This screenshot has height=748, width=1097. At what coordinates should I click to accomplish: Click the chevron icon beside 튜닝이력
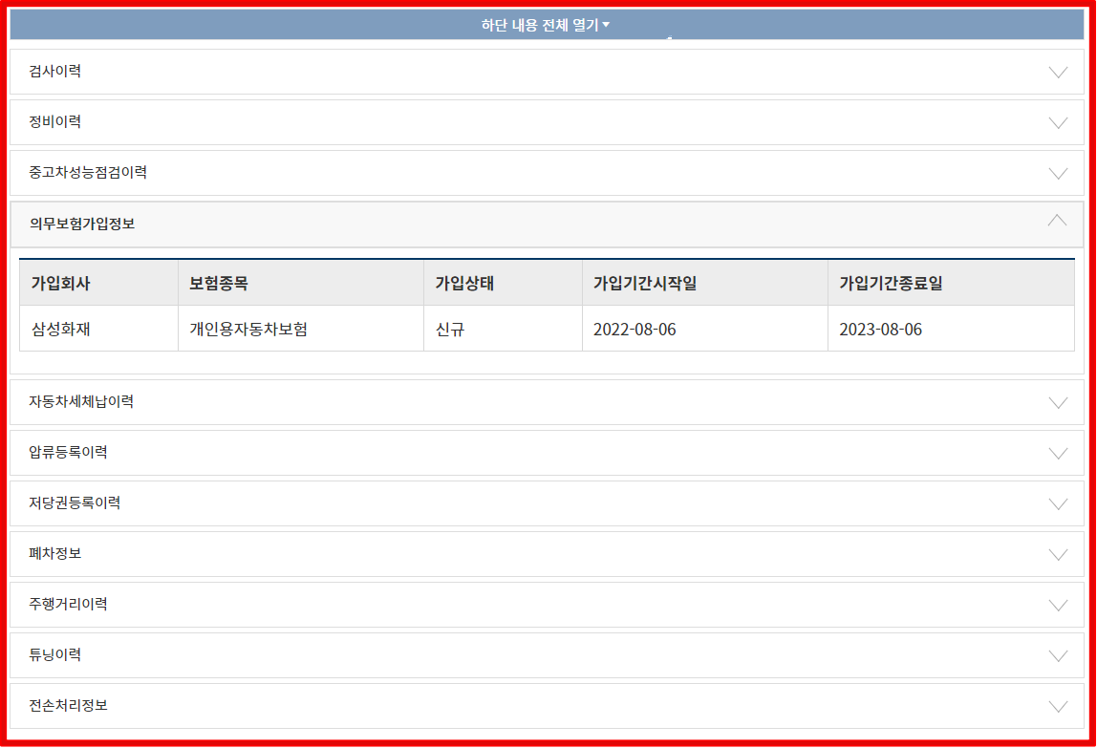coord(1058,655)
